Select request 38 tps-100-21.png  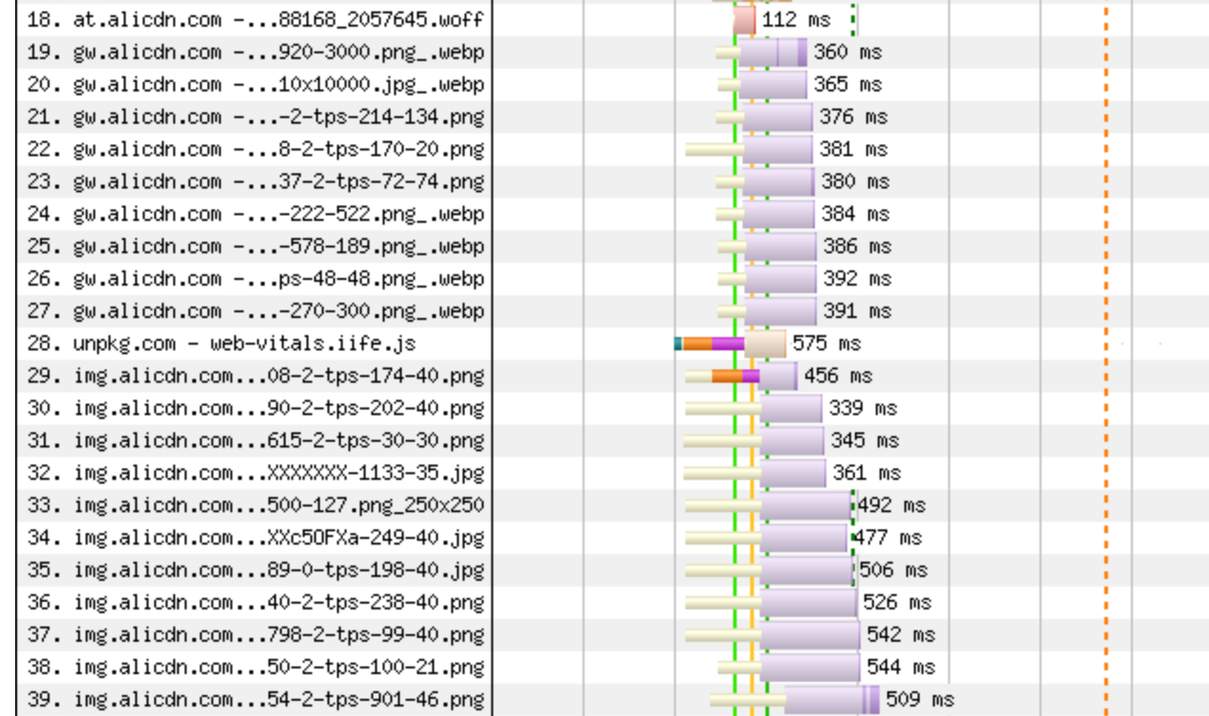[x=255, y=666]
